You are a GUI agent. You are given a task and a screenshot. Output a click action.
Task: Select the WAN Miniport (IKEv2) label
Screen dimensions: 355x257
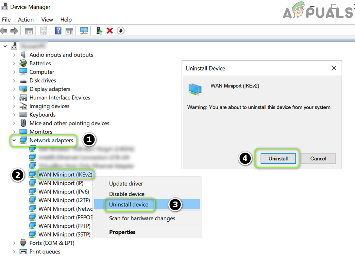65,175
